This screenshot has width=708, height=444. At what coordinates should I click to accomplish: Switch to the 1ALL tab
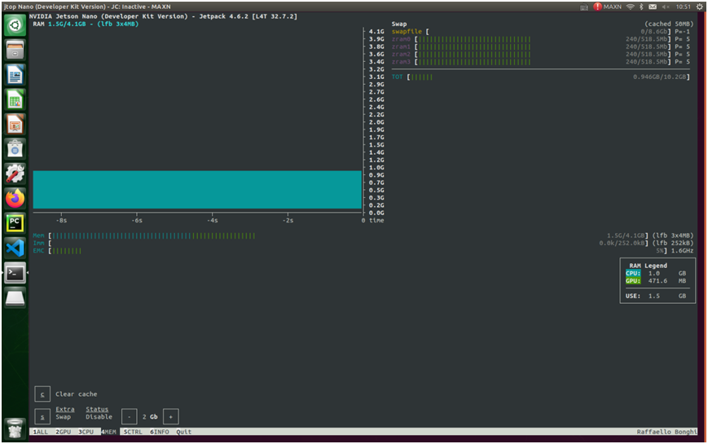pos(40,432)
